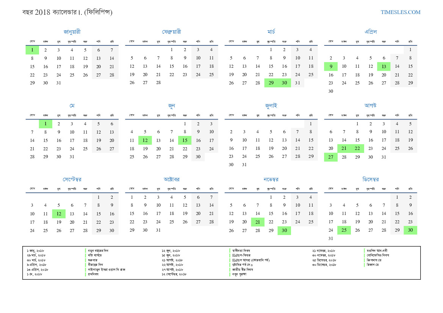Viewport: 443px width, 313px height.
Task: Click highlighted November 30 date
Action: 284,230
